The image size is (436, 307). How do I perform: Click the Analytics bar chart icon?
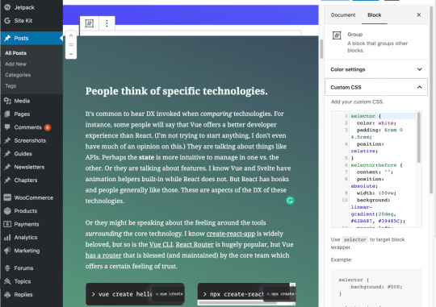point(7,238)
